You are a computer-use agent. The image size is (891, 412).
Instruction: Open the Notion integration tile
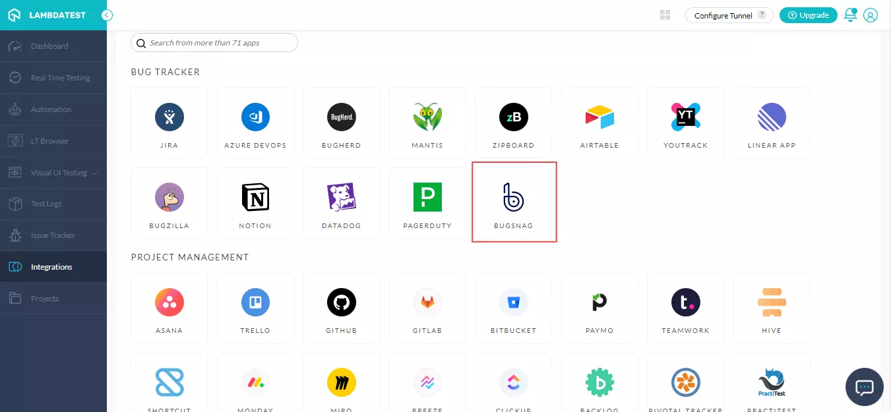(255, 202)
